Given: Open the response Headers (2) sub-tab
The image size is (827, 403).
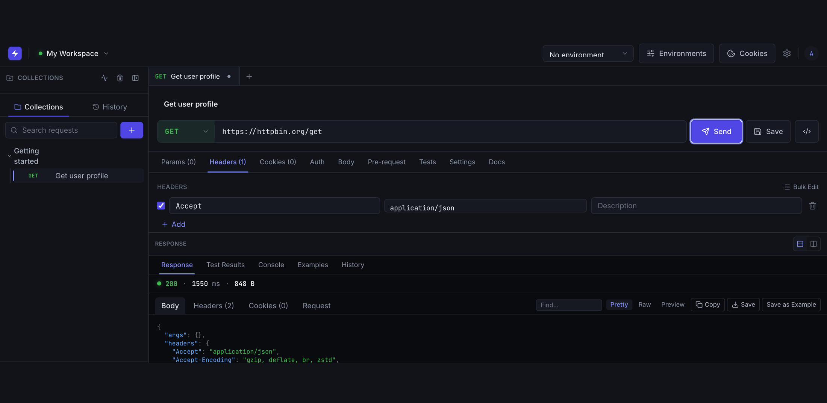Looking at the screenshot, I should (x=214, y=306).
